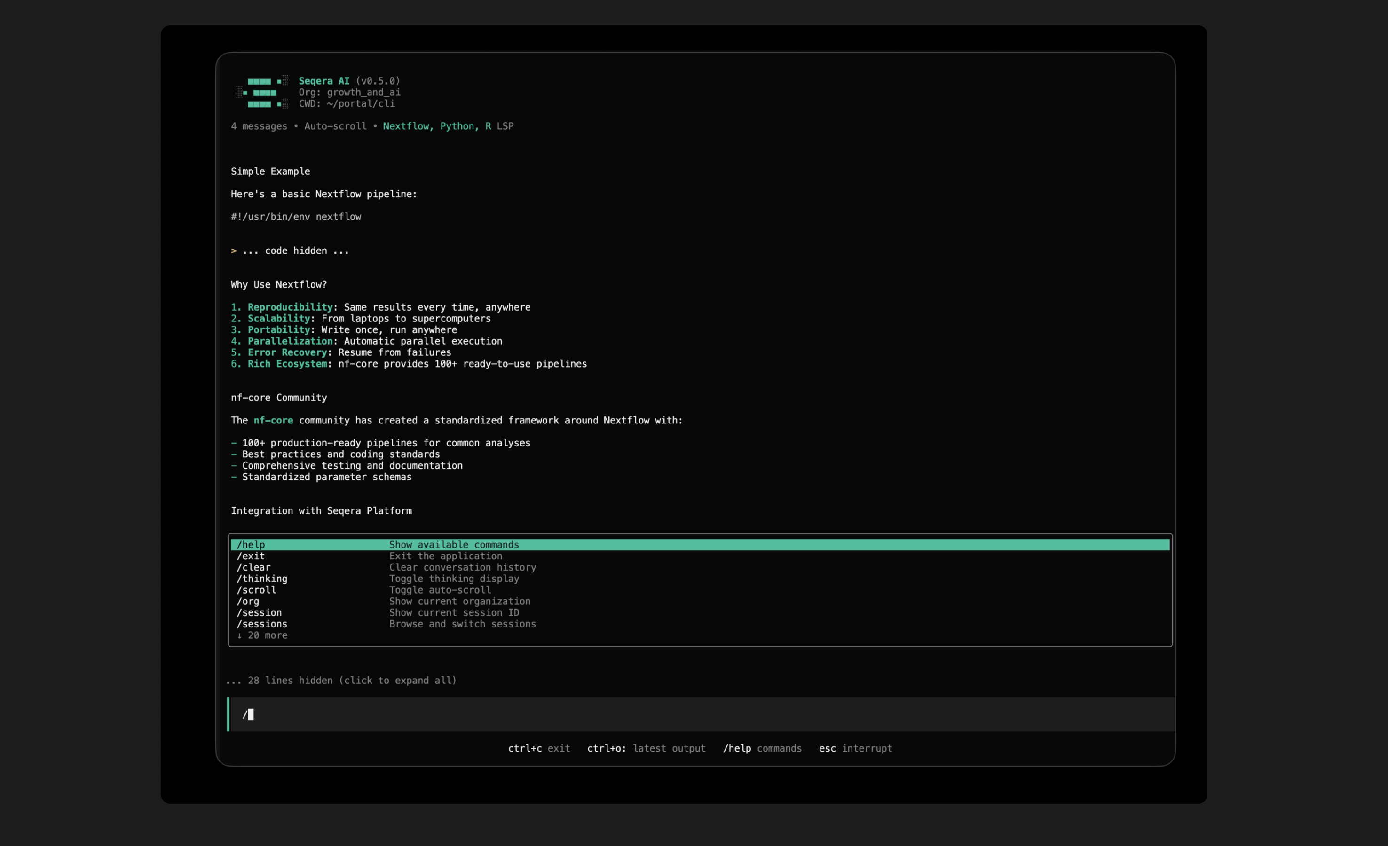
Task: Click '100+ production-ready pipelines' bullet
Action: coord(380,443)
